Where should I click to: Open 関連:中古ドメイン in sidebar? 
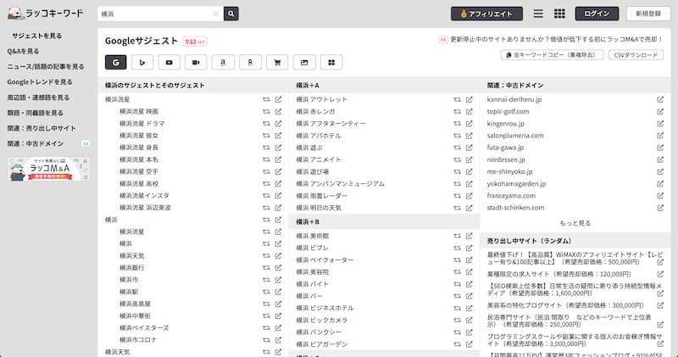[x=35, y=143]
